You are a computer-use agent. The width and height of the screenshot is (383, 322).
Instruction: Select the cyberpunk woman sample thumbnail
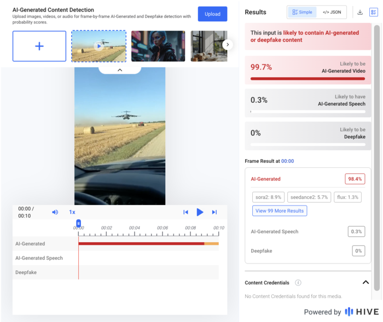click(x=158, y=46)
